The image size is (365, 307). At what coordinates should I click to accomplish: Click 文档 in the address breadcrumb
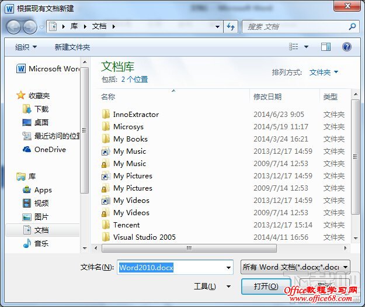99,26
